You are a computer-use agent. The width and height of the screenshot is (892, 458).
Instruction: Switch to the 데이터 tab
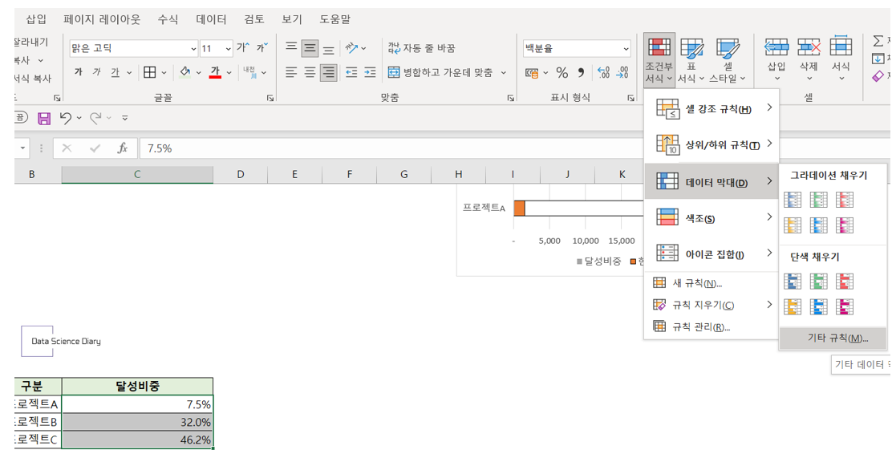tap(212, 19)
